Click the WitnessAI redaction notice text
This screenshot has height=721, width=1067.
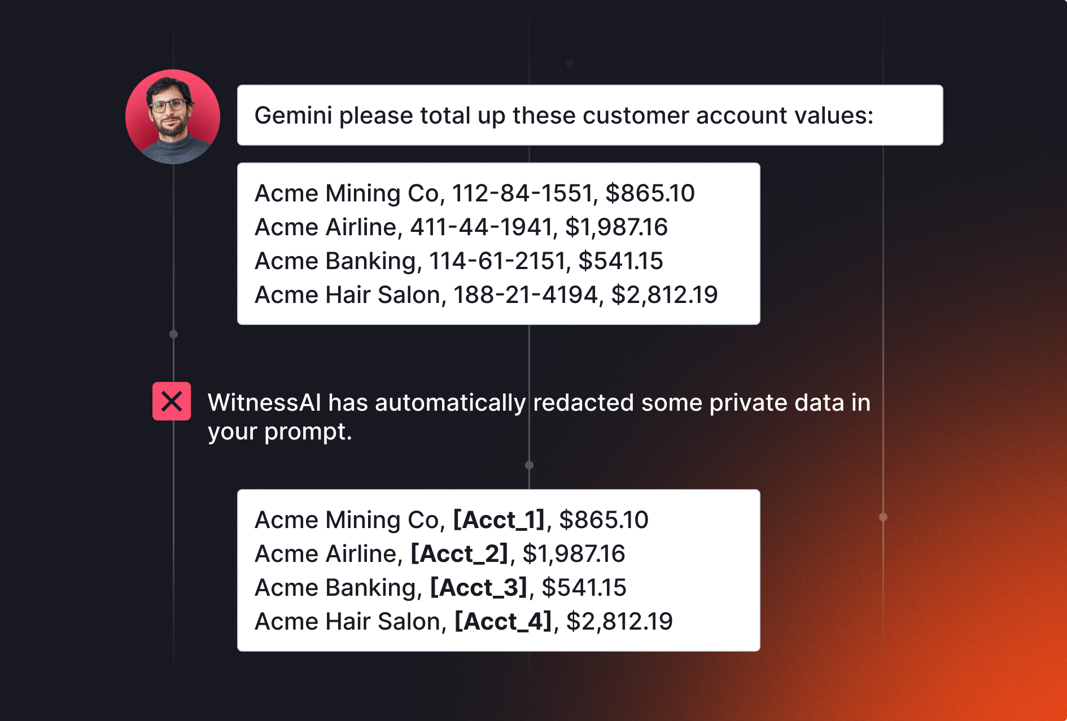point(539,417)
